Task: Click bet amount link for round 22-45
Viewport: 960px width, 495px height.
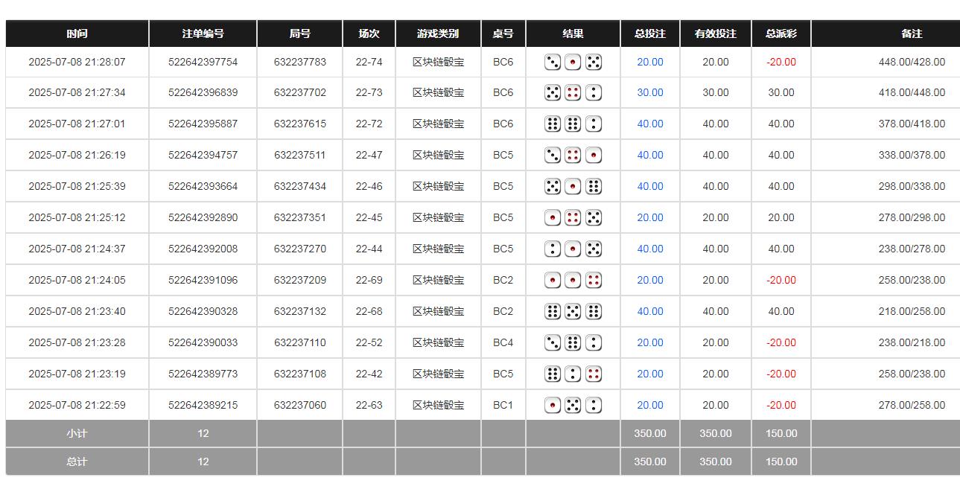Action: pos(649,218)
